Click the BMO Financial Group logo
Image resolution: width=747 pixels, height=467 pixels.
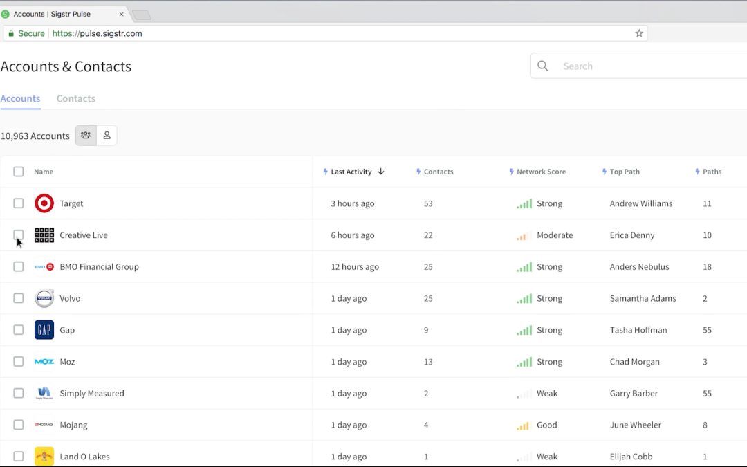tap(44, 267)
